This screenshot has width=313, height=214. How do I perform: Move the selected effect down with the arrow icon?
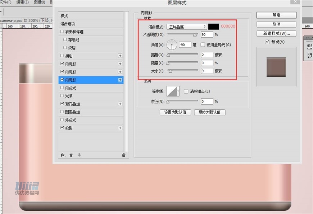[x=79, y=155]
